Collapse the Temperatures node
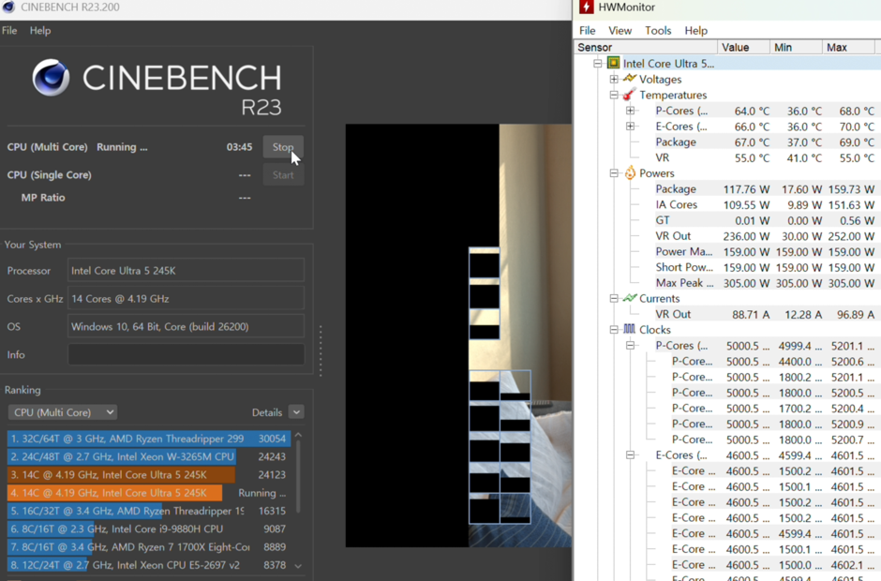 pos(614,95)
